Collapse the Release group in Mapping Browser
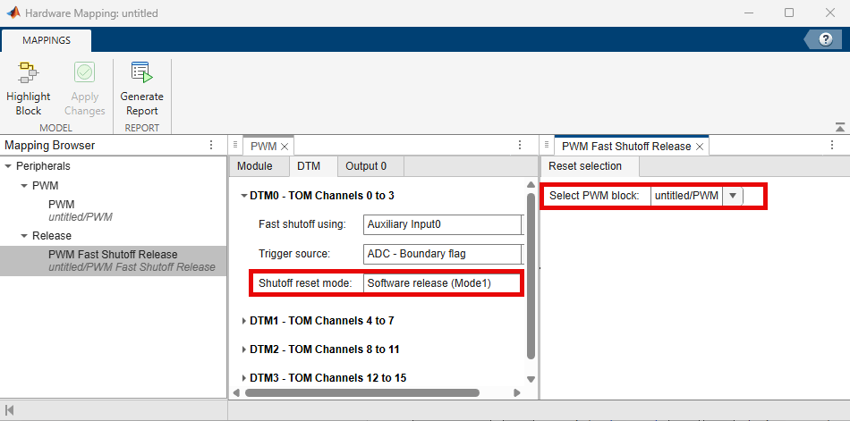The image size is (850, 421). pos(24,236)
